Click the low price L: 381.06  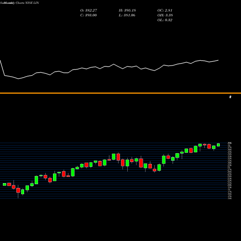(x=127, y=15)
